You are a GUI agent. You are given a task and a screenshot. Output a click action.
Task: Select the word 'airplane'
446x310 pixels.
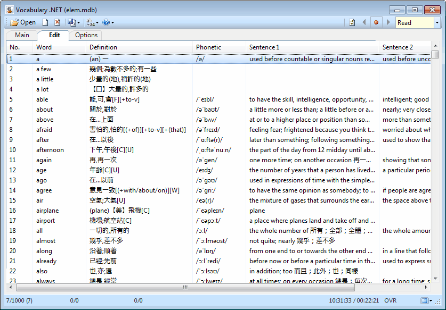click(x=47, y=211)
